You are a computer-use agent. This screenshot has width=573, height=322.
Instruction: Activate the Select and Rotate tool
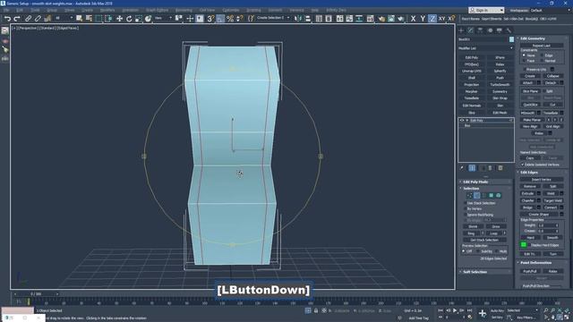tap(129, 18)
